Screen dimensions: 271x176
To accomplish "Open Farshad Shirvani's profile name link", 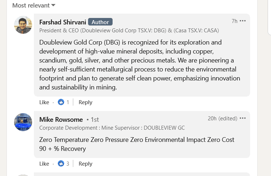I will point(62,22).
